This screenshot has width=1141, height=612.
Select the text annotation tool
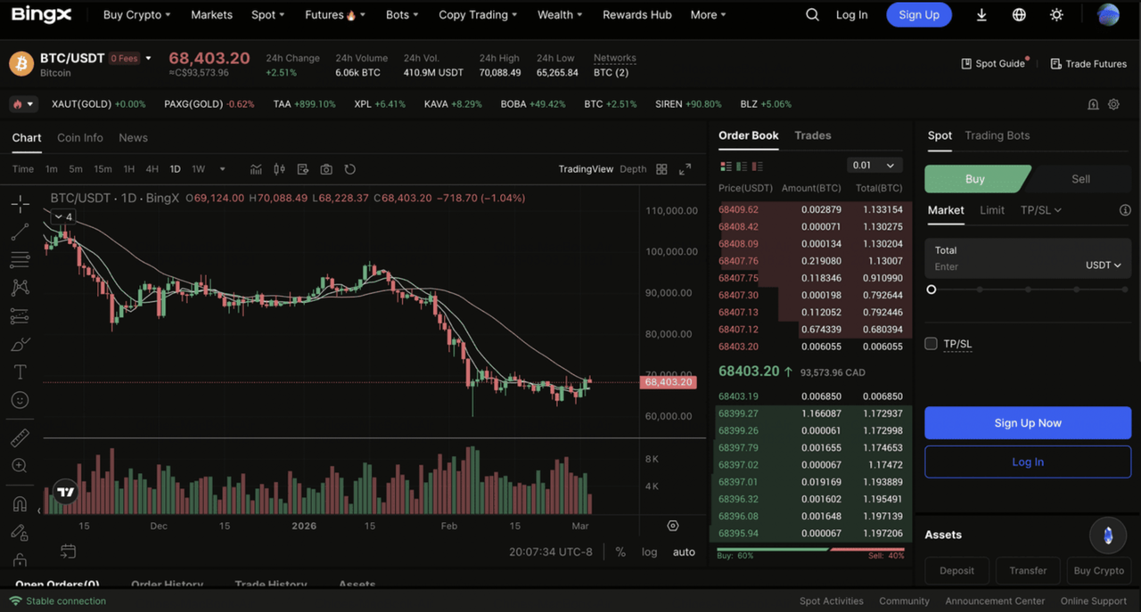[20, 371]
